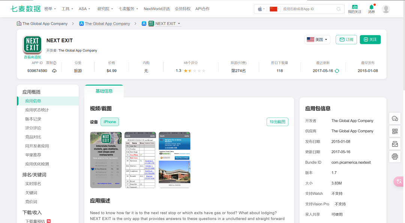Expand the 七麦服务 menu
The image size is (405, 223).
pyautogui.click(x=128, y=9)
